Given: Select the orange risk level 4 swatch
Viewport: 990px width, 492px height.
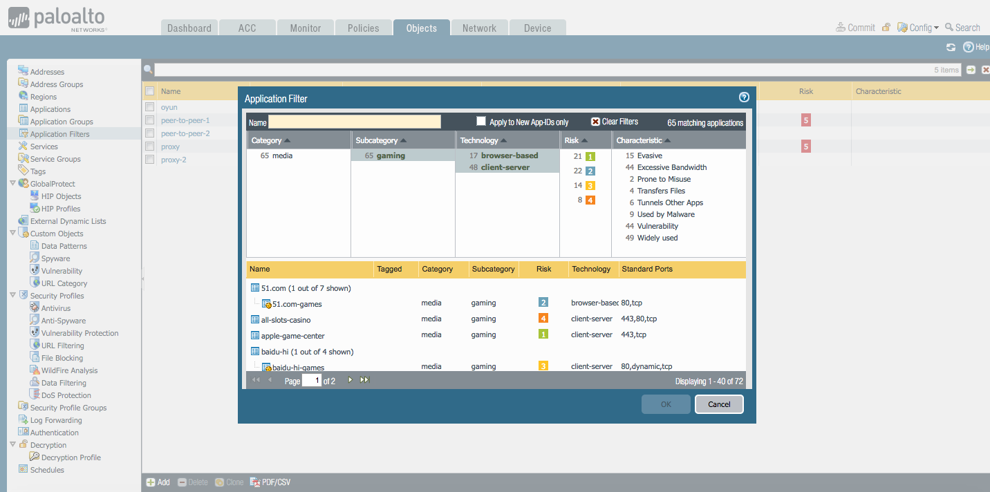Looking at the screenshot, I should pyautogui.click(x=590, y=200).
